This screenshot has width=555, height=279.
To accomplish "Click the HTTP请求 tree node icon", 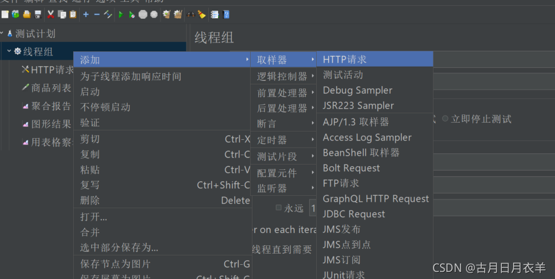I will [25, 70].
